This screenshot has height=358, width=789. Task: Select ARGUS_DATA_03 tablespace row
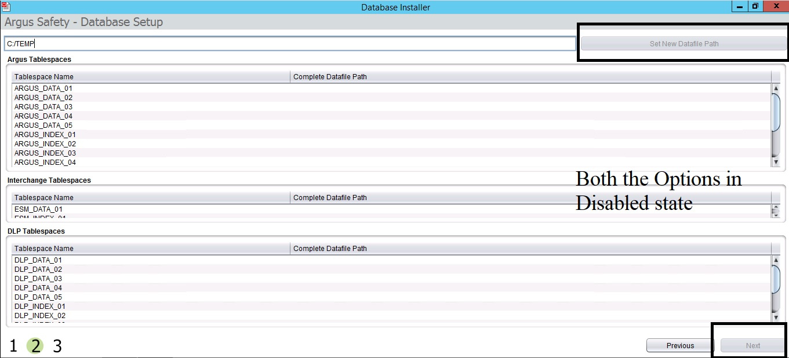(x=391, y=106)
